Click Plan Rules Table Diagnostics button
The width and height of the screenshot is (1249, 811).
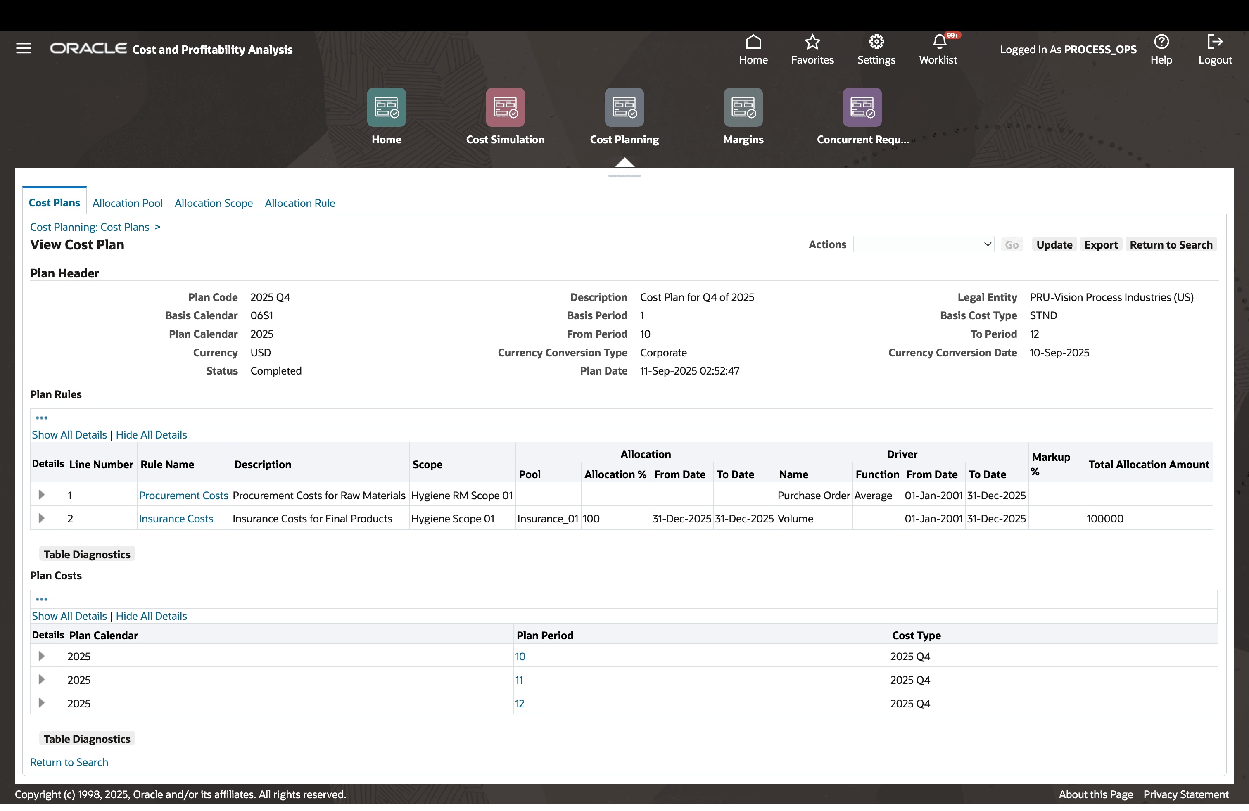coord(87,555)
